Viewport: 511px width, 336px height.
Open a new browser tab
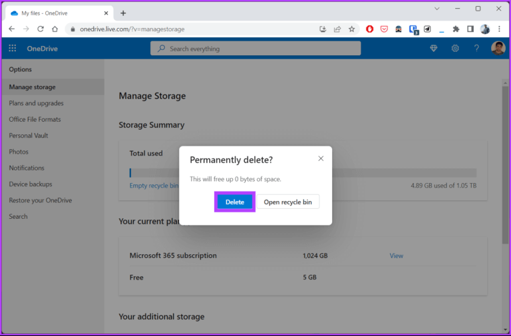[x=123, y=13]
